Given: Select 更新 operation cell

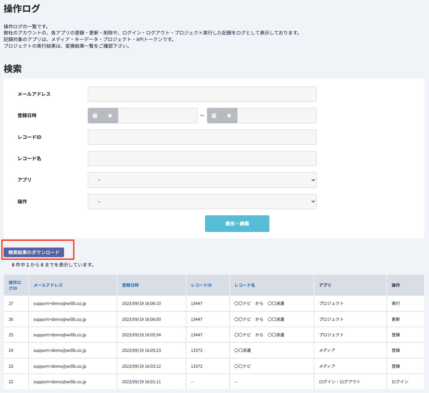Looking at the screenshot, I should (x=405, y=319).
